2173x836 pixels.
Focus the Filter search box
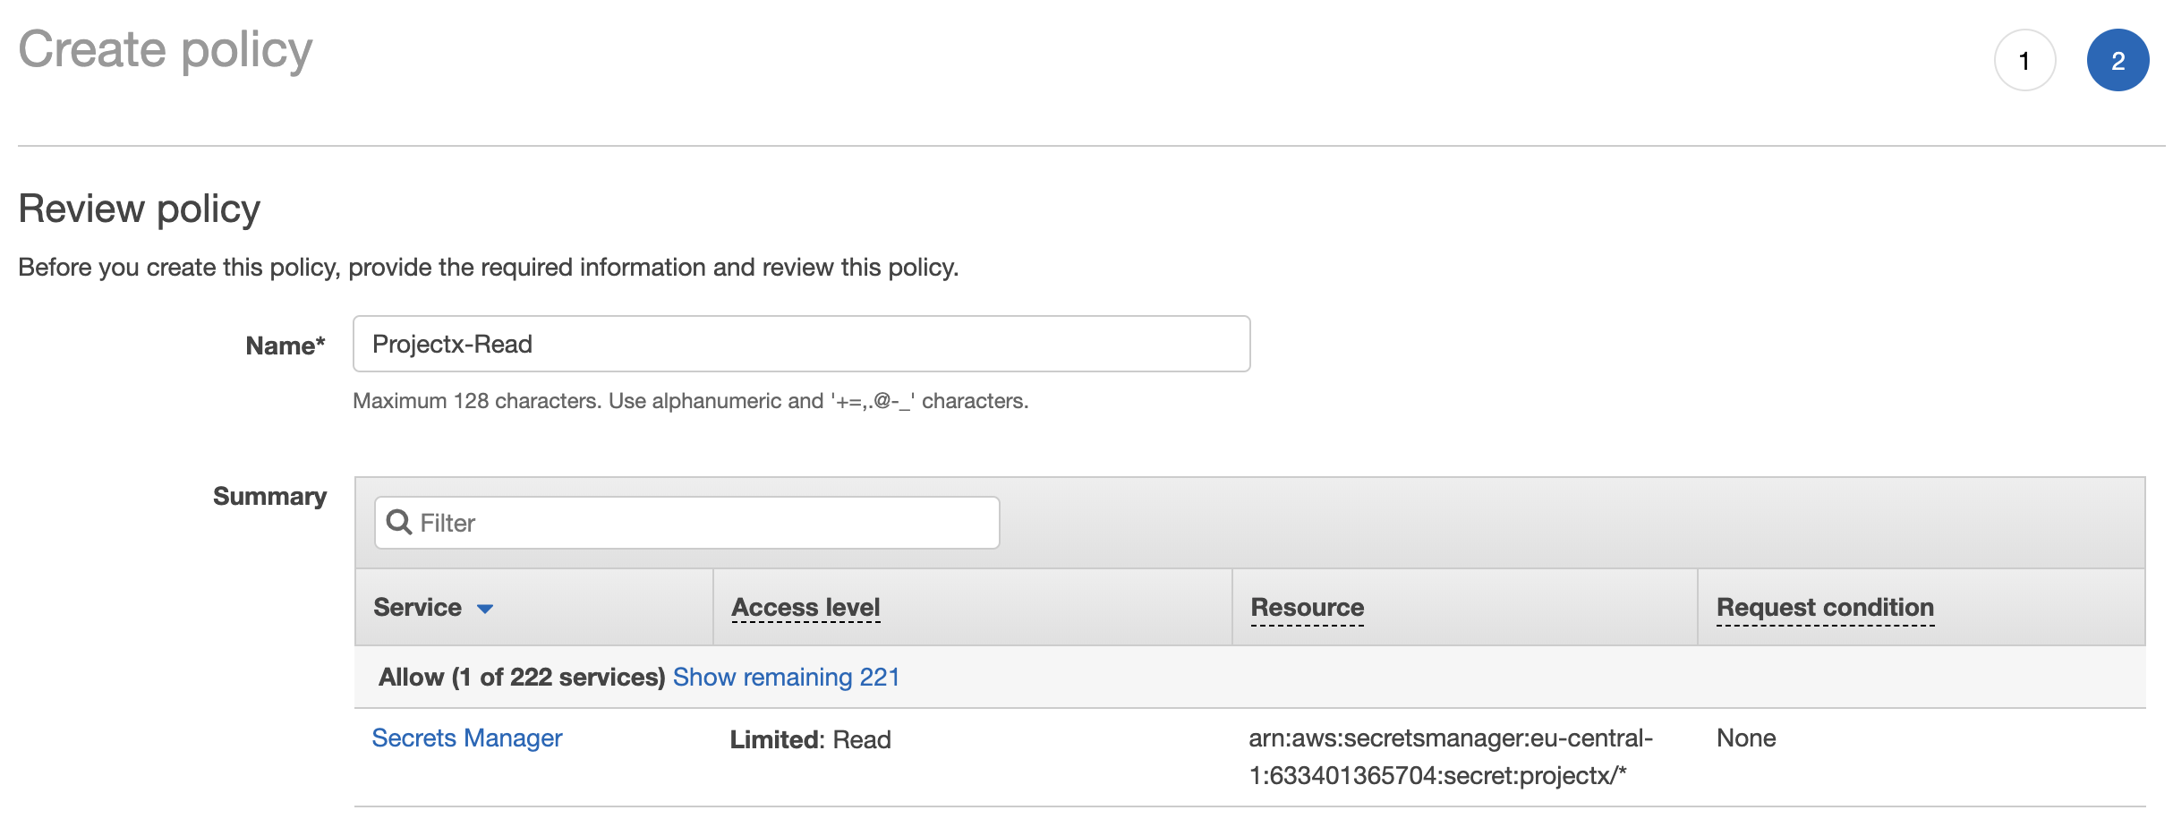click(686, 523)
